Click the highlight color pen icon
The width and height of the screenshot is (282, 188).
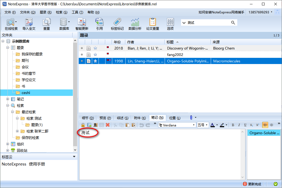[222, 125]
